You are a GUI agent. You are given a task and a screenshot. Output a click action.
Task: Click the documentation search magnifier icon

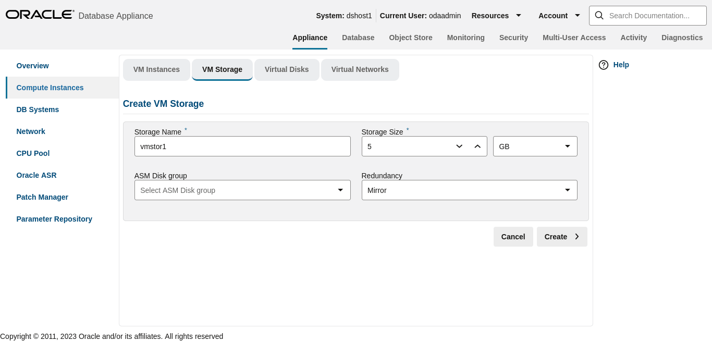[599, 16]
